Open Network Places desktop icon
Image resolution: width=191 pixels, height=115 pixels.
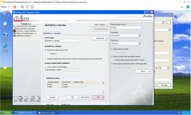click(x=6, y=37)
